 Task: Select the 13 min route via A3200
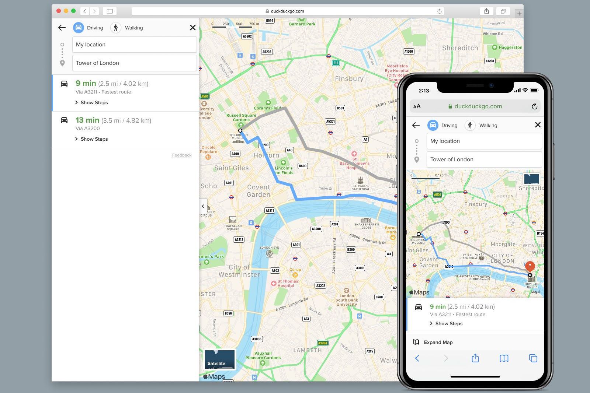tap(113, 123)
